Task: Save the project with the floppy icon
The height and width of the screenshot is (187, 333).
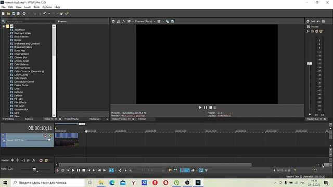Action: coord(14,14)
